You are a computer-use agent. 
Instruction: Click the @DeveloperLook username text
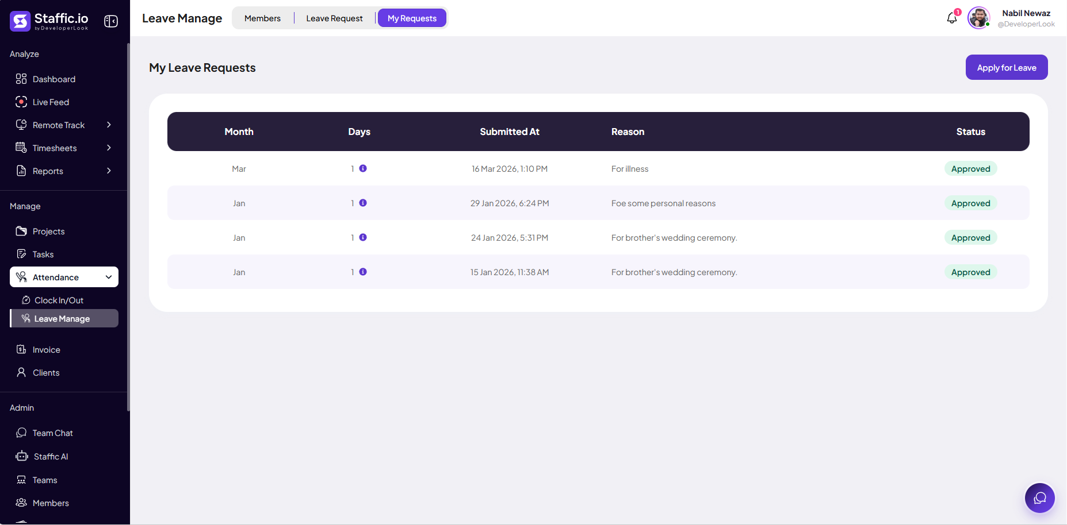1026,24
